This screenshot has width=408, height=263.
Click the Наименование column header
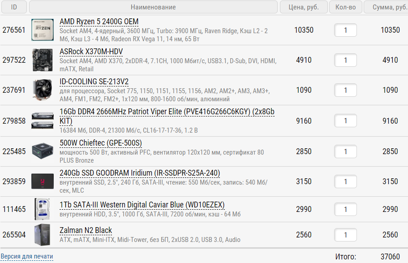pos(153,7)
